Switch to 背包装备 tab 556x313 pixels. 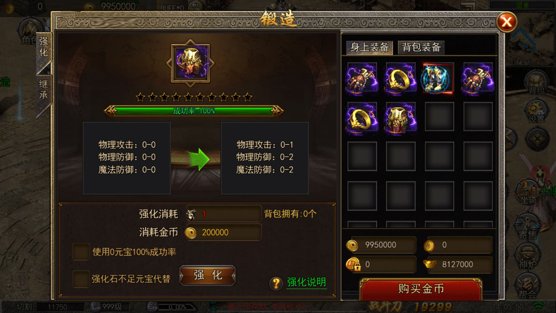point(421,47)
